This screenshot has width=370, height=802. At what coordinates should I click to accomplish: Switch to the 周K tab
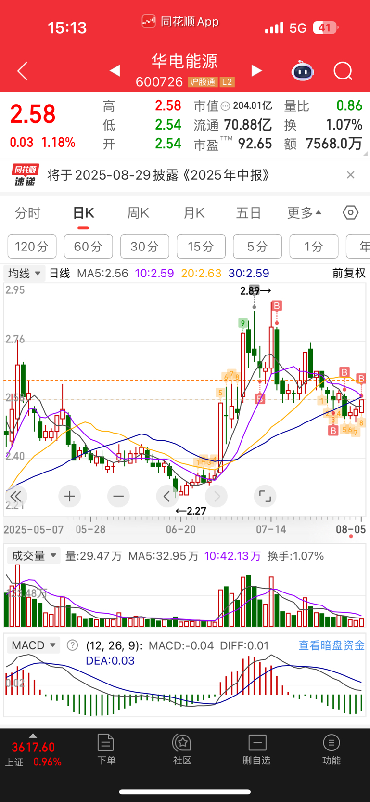coord(138,213)
